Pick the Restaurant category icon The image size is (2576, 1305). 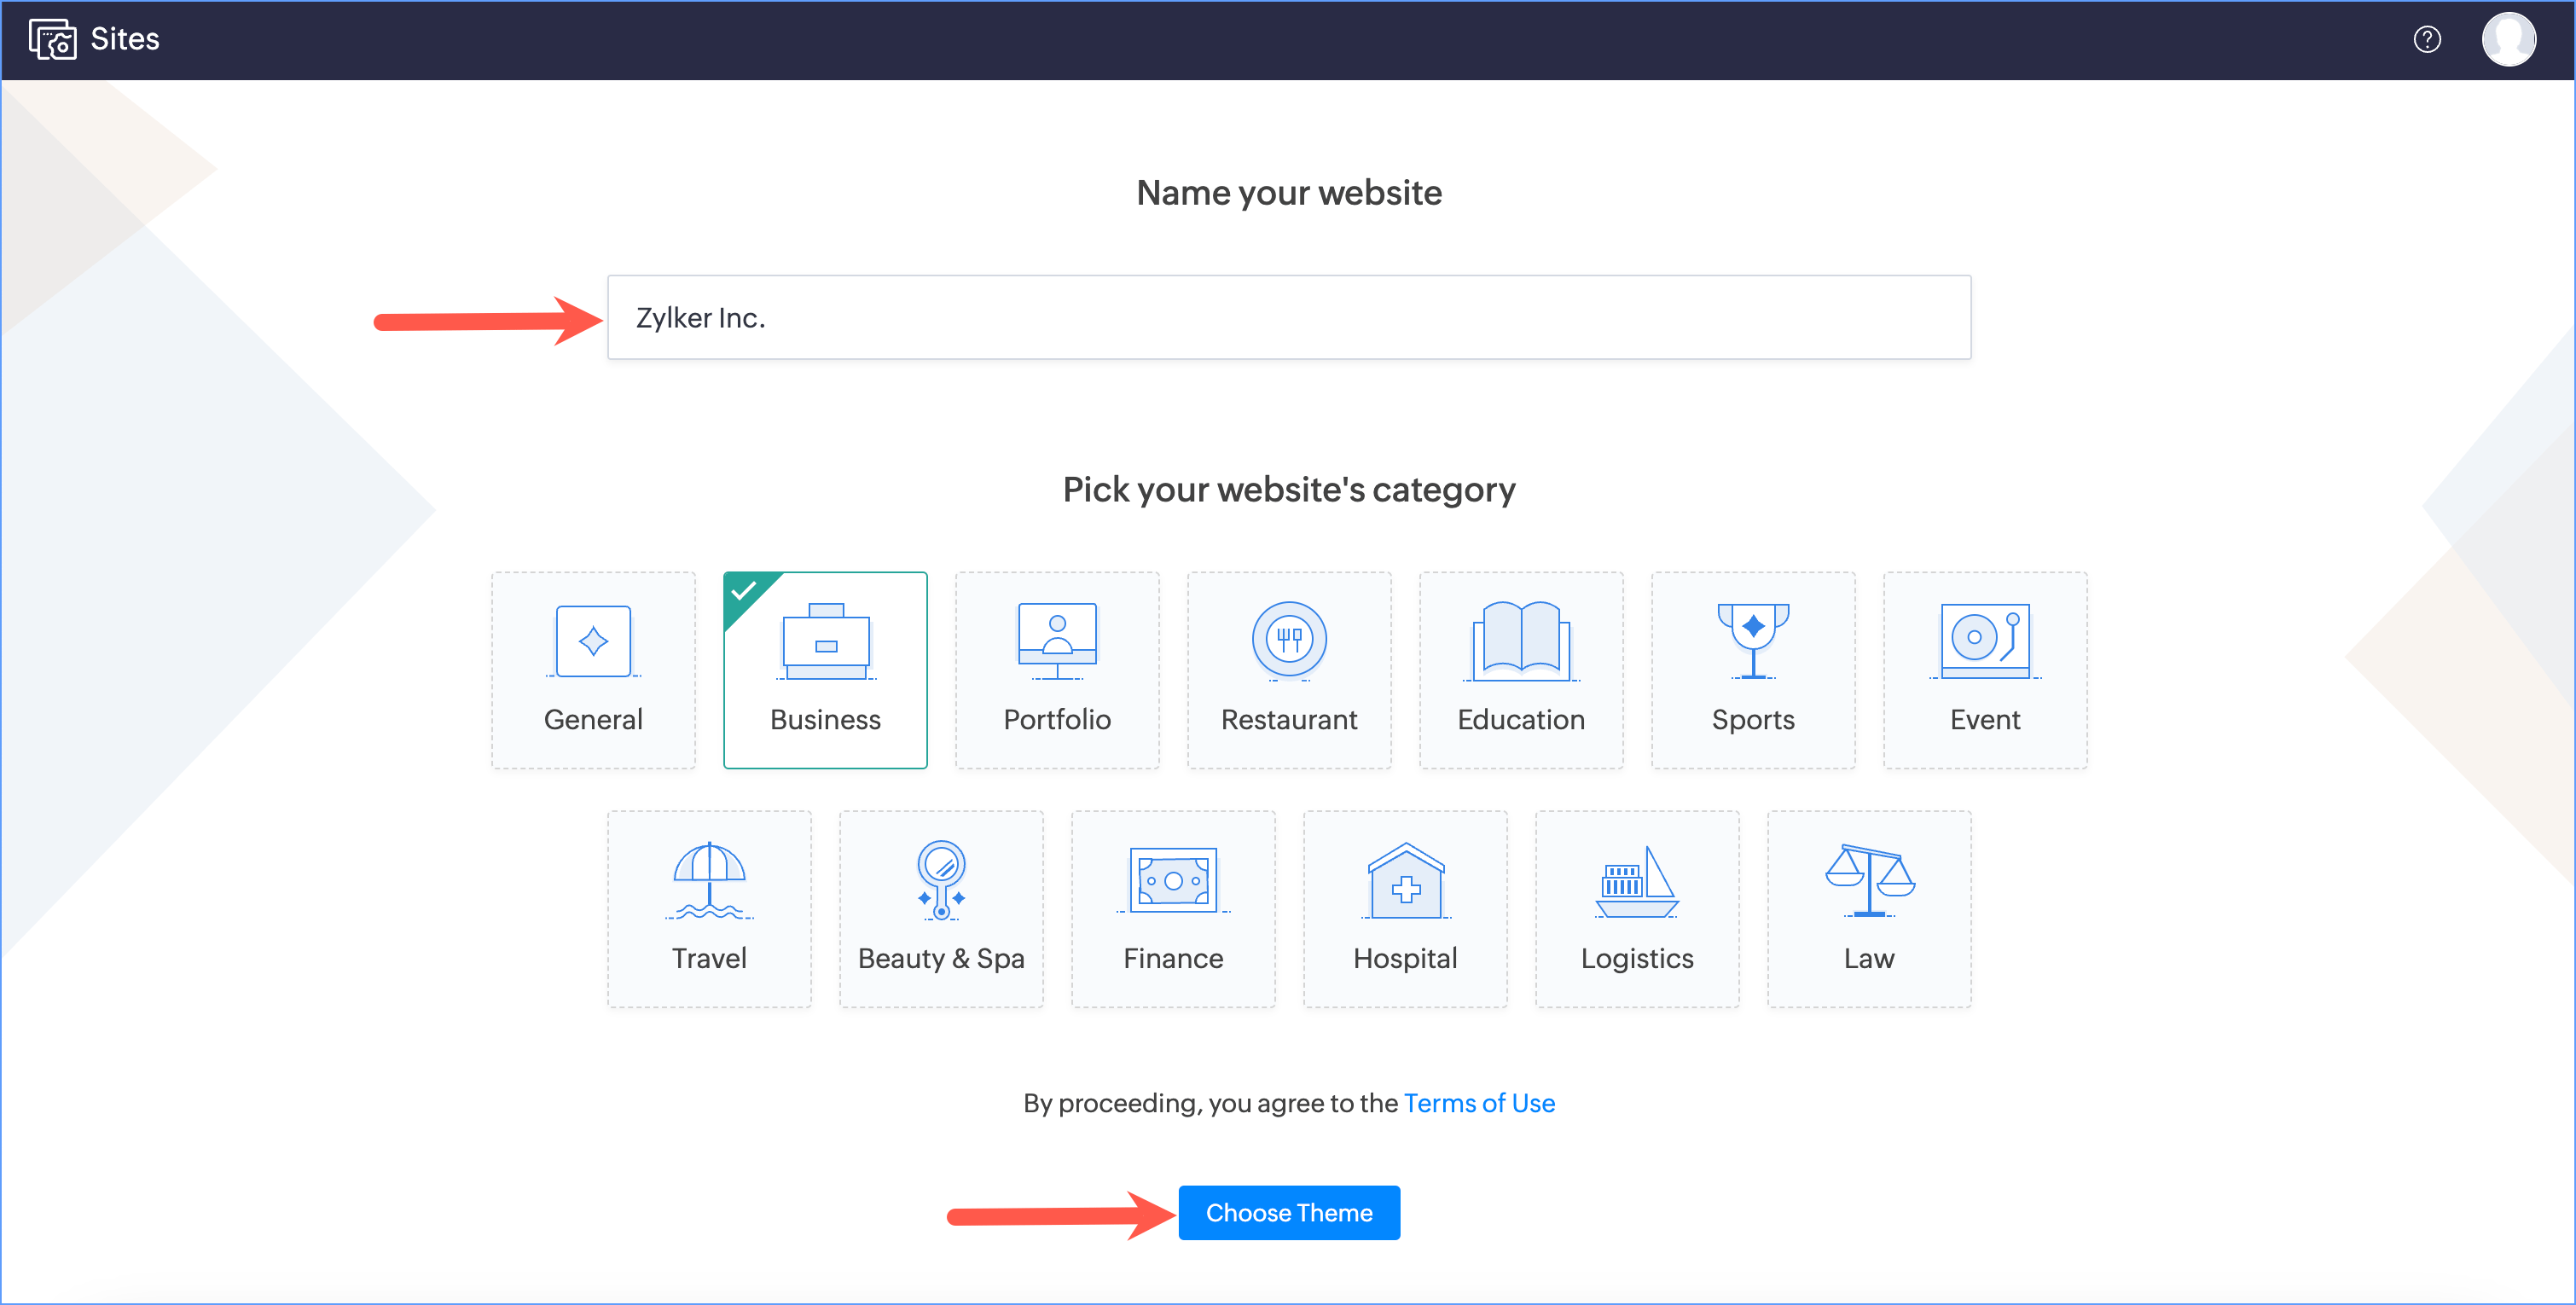tap(1289, 640)
